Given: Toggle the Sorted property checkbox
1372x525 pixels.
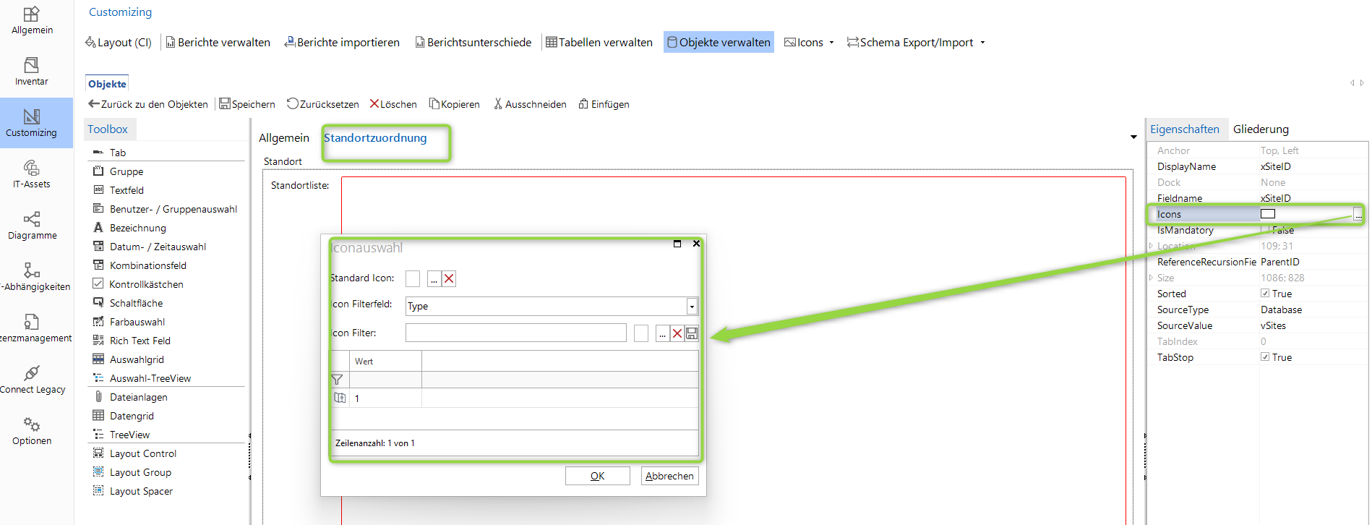Looking at the screenshot, I should tap(1265, 294).
